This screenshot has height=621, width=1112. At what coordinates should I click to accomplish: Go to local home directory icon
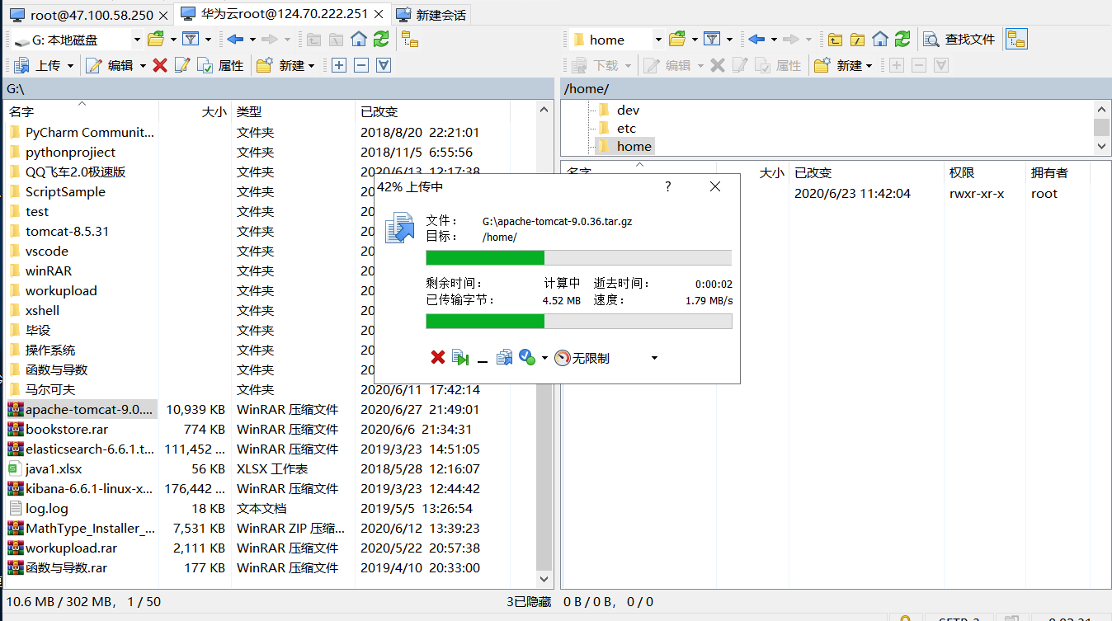358,39
